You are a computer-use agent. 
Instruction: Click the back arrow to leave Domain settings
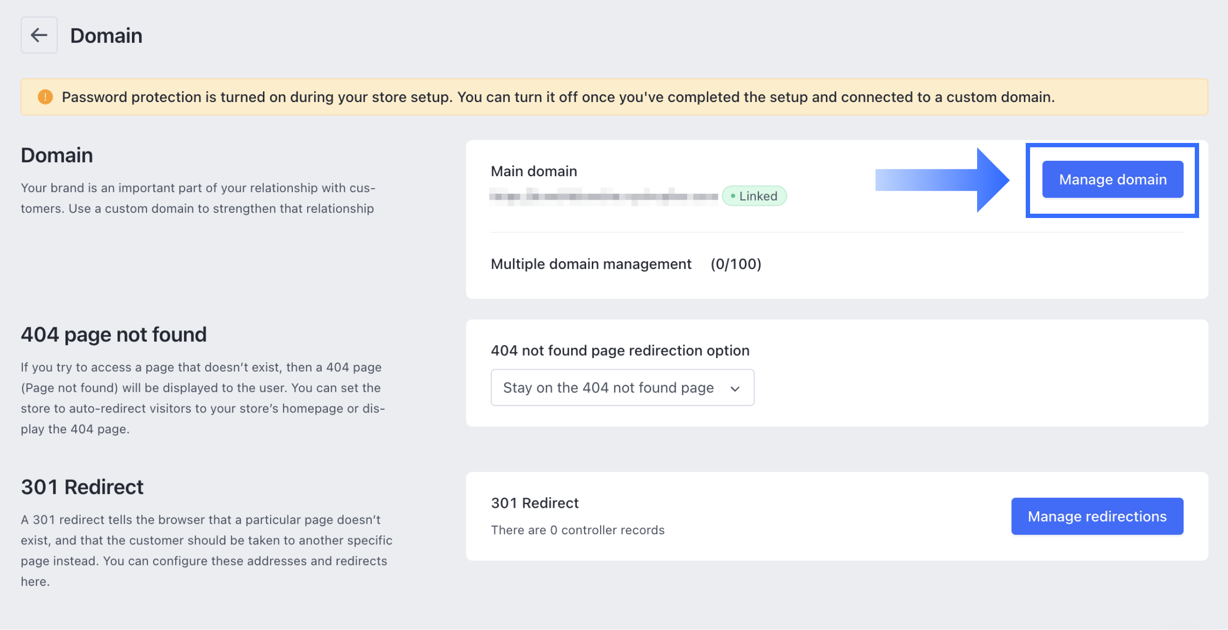[39, 35]
